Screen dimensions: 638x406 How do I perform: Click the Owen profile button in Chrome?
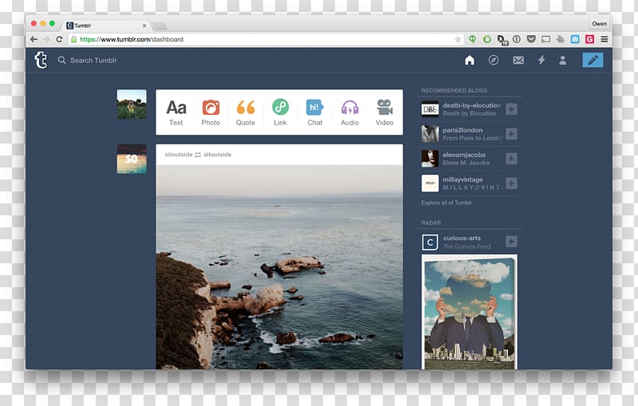coord(599,24)
